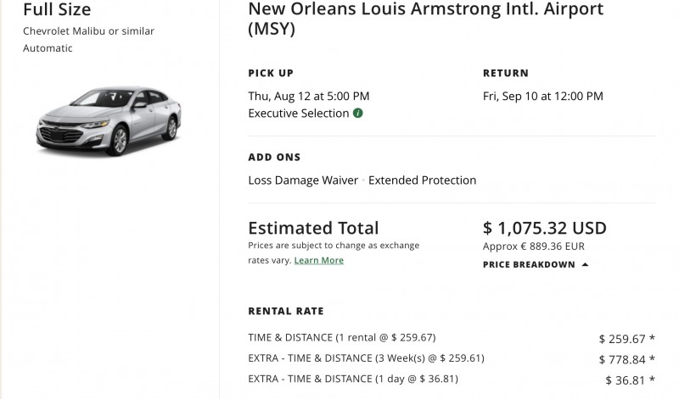Viewport: 679px width, 399px height.
Task: Click the Executive Selection info icon
Action: tap(358, 114)
